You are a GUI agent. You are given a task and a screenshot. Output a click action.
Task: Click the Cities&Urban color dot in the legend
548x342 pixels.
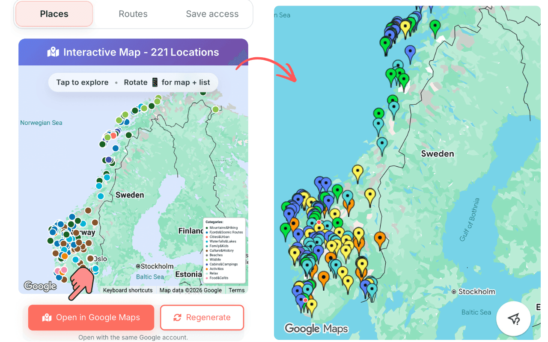coord(207,237)
